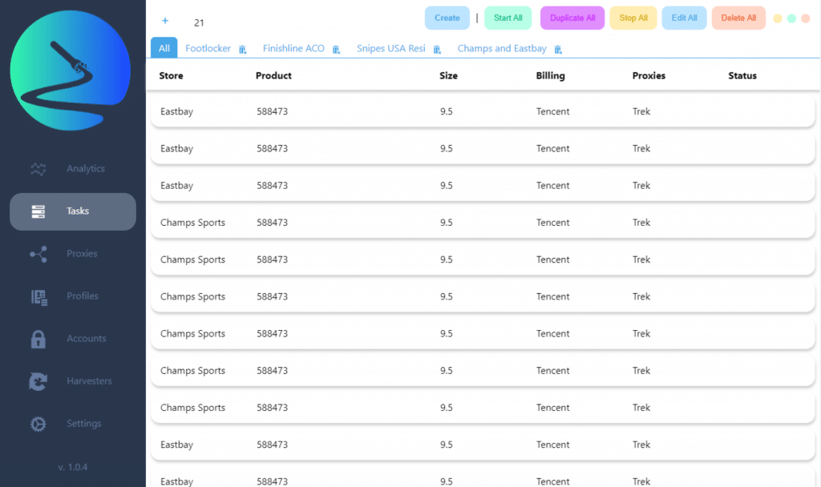Click the Size column header
The image size is (821, 487).
[x=448, y=76]
